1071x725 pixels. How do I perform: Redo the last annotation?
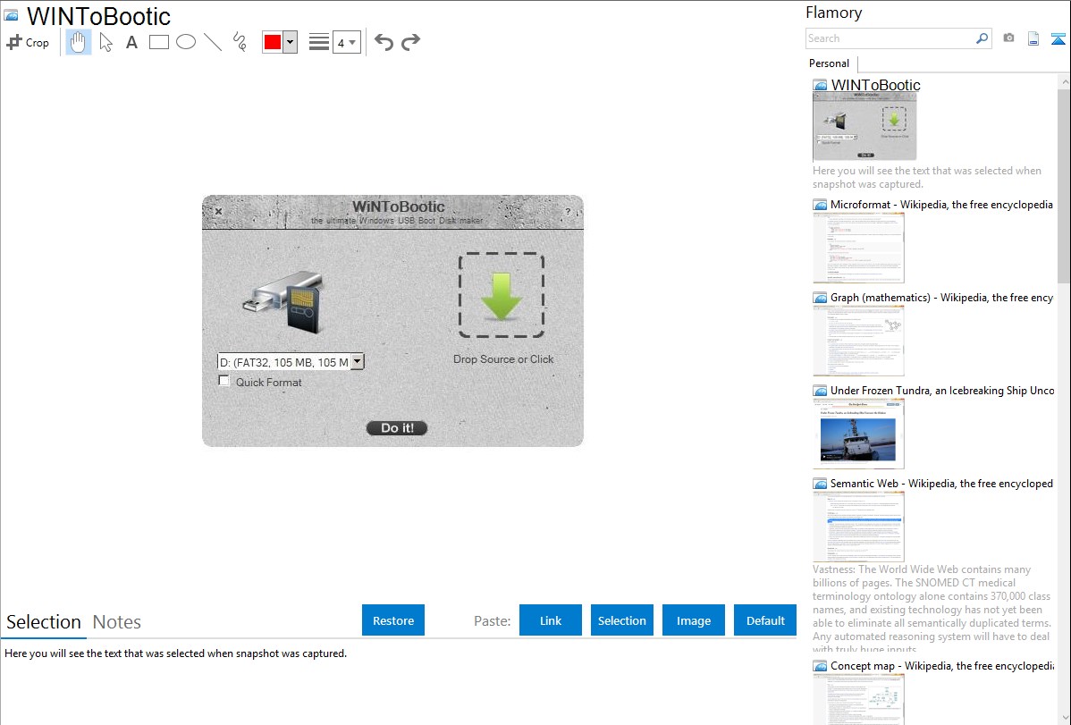pos(410,42)
